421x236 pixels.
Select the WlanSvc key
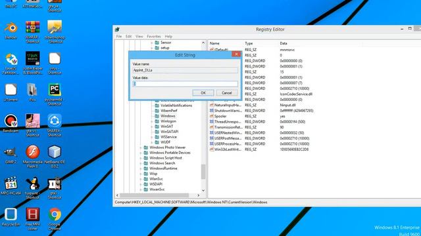156,179
